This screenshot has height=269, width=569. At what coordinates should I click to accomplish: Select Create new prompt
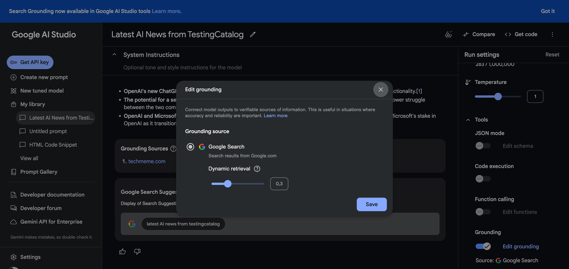[x=44, y=77]
